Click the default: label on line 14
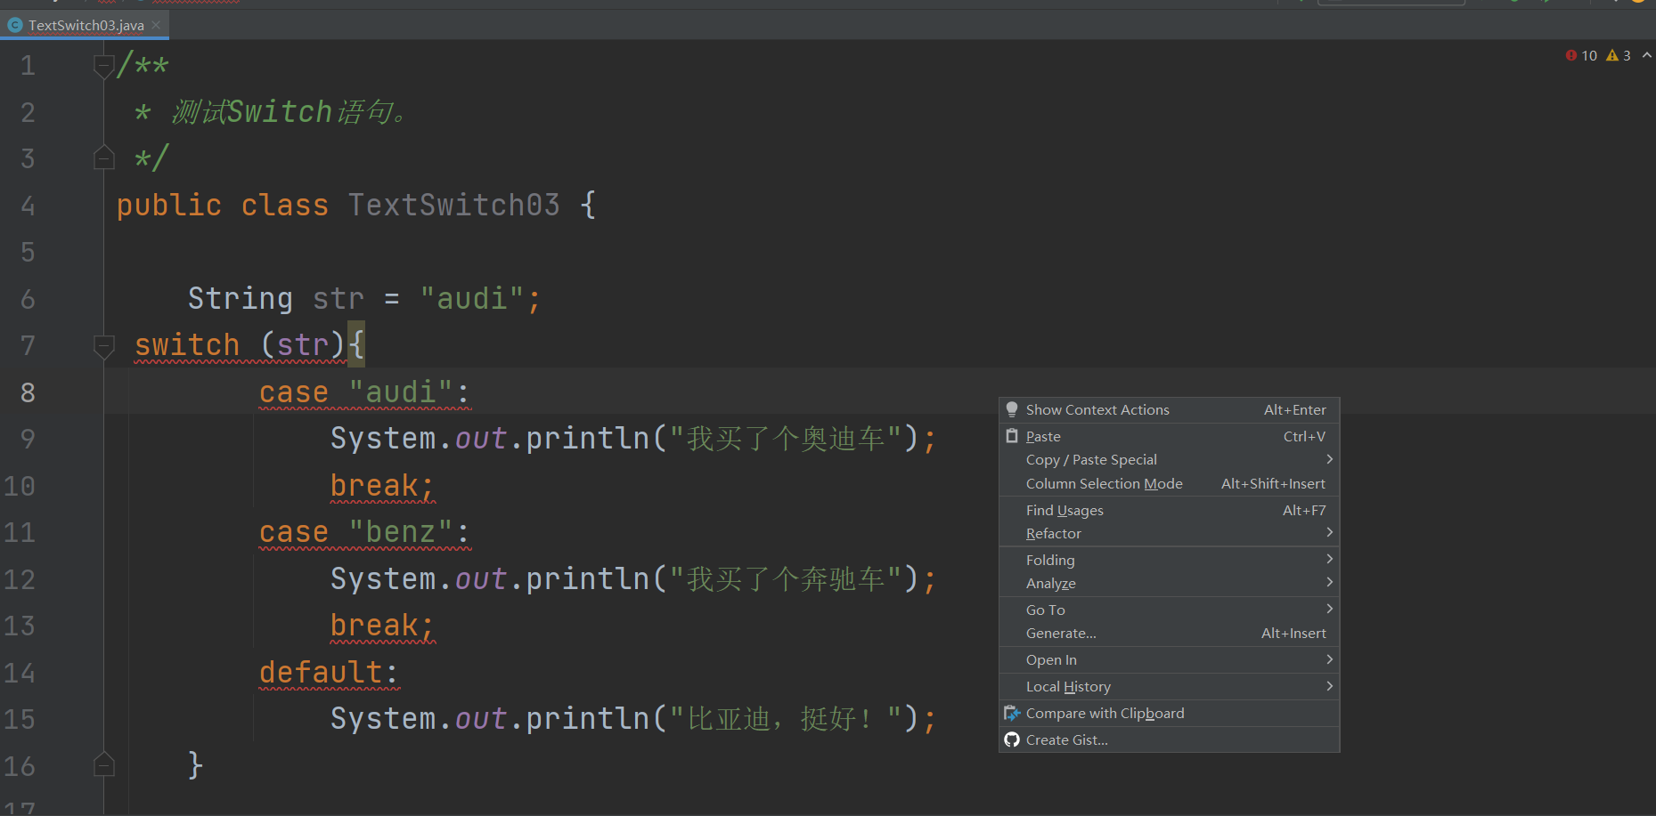Screen dimensions: 1656x816 [329, 673]
